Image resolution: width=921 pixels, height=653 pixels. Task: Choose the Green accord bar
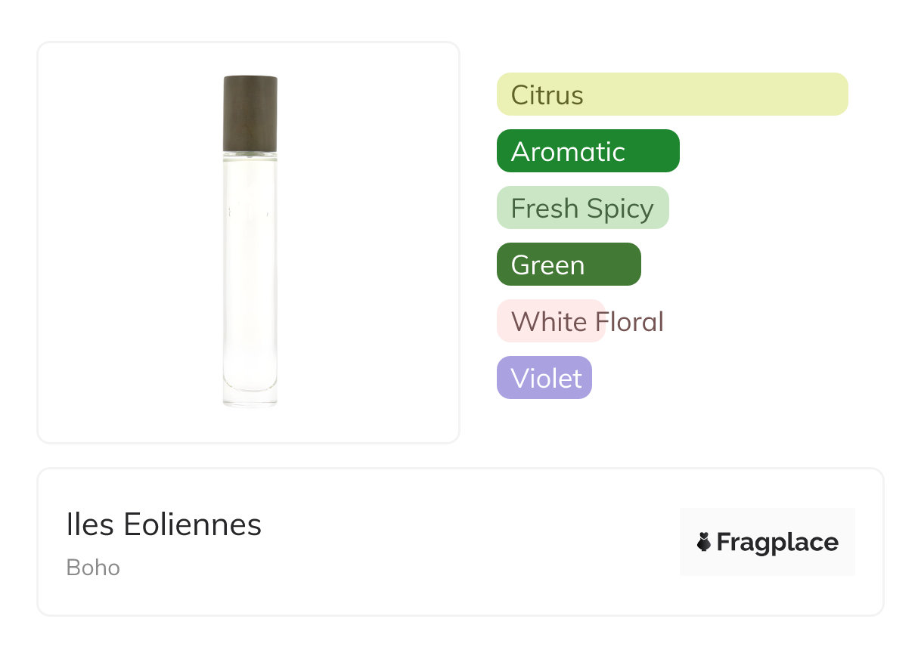click(569, 265)
